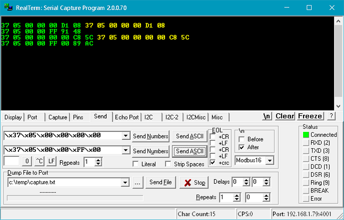This screenshot has height=220, width=344.
Task: Click the top Send ASCII button
Action: pos(189,136)
